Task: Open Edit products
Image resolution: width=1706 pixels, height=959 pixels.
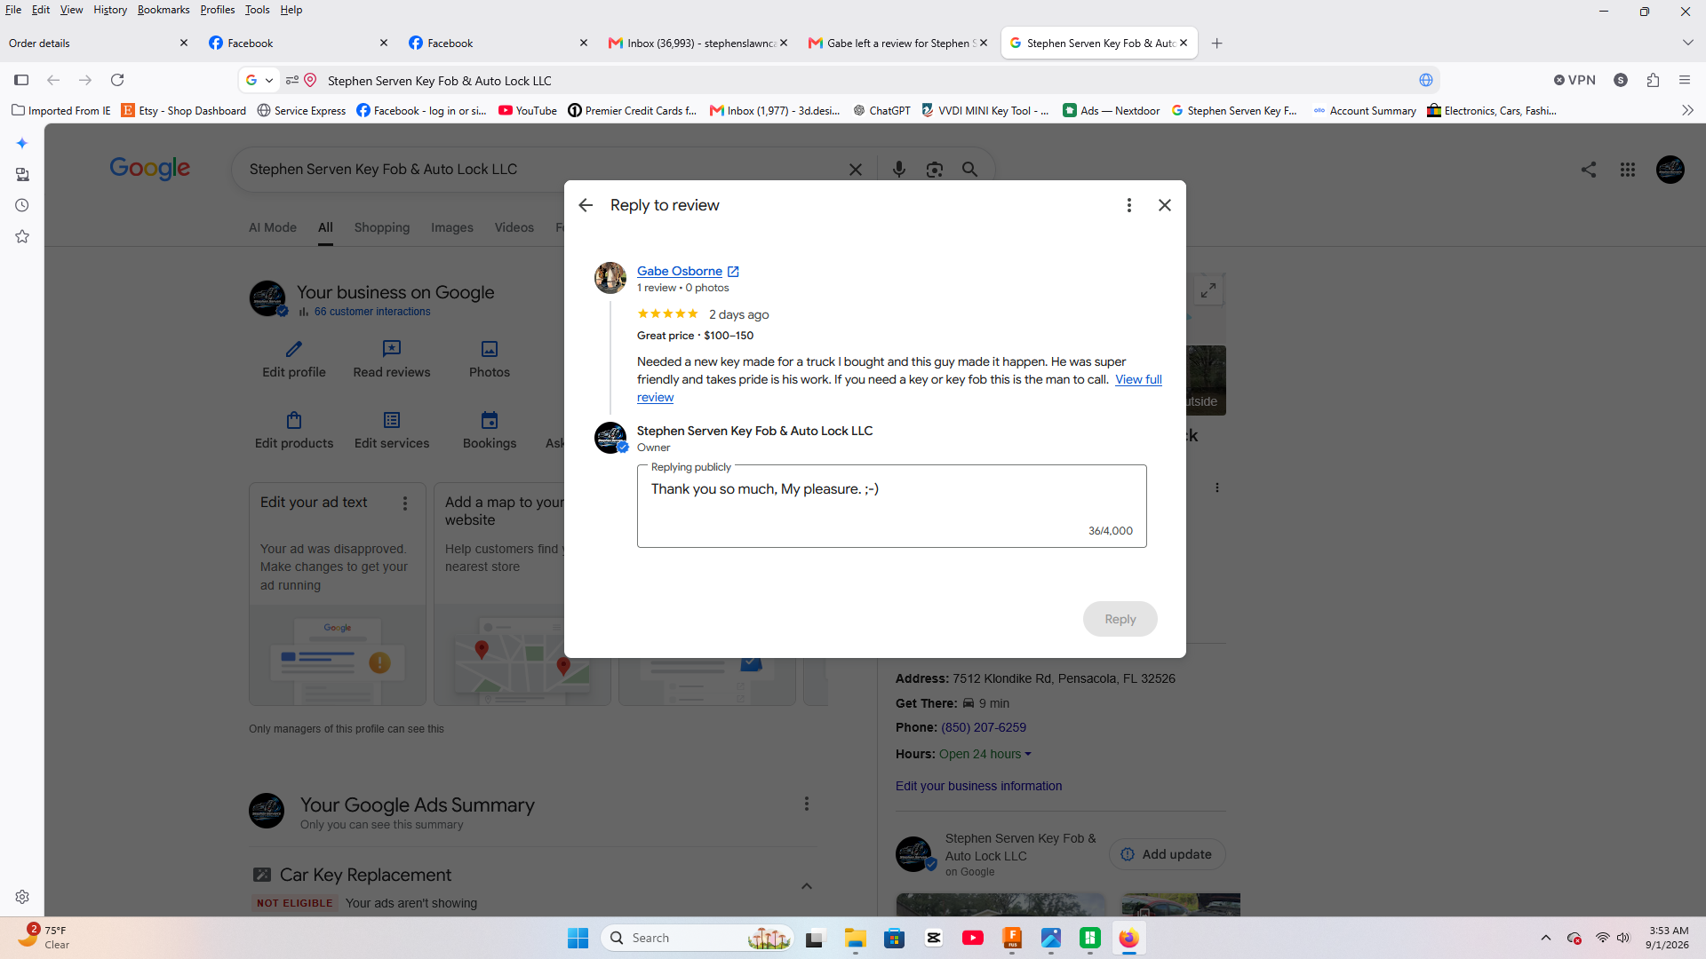Action: (294, 431)
